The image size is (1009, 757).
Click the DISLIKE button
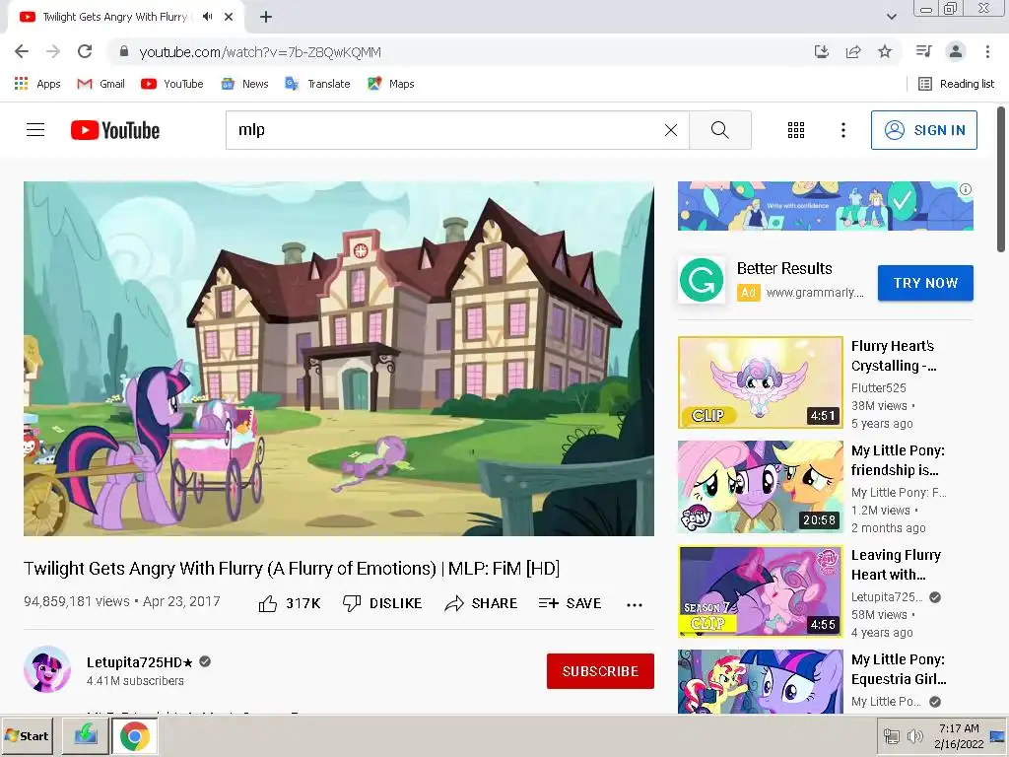pos(382,603)
